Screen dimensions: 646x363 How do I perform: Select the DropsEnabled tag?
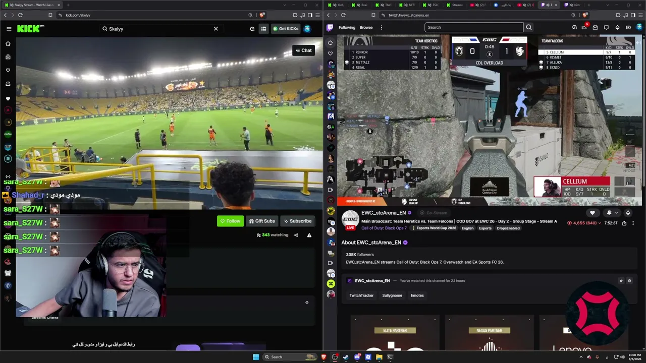pyautogui.click(x=508, y=228)
